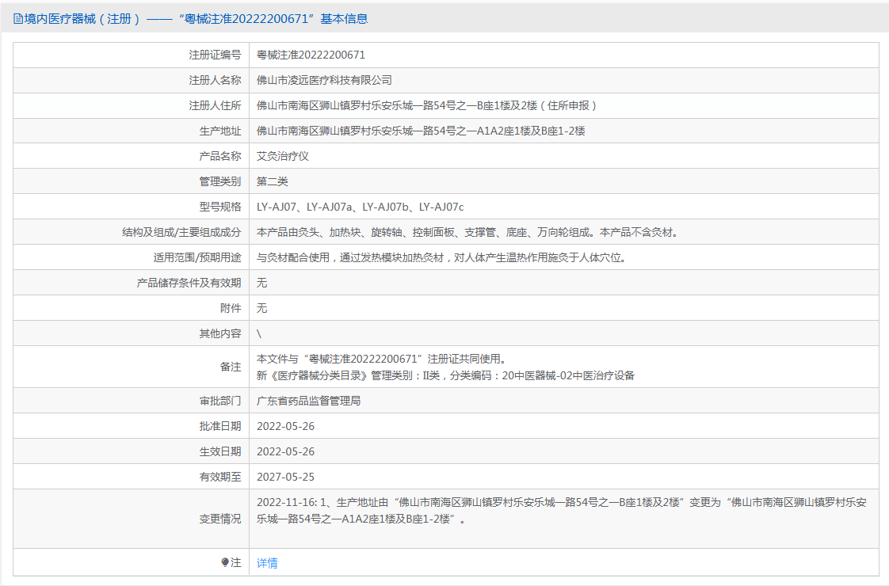The height and width of the screenshot is (586, 889).
Task: Click the 适用范围/预期用途 label
Action: [x=196, y=258]
